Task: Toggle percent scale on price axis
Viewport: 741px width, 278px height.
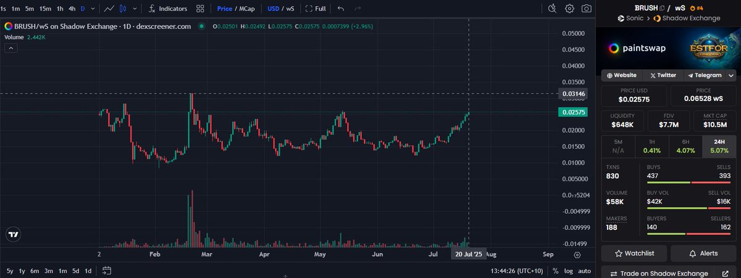Action: click(x=555, y=271)
